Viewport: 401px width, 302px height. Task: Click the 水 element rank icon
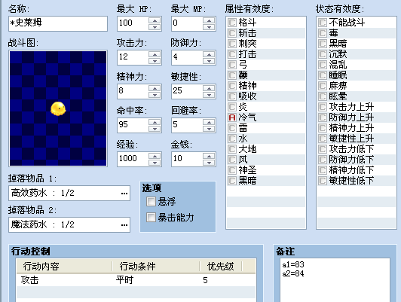pos(232,139)
